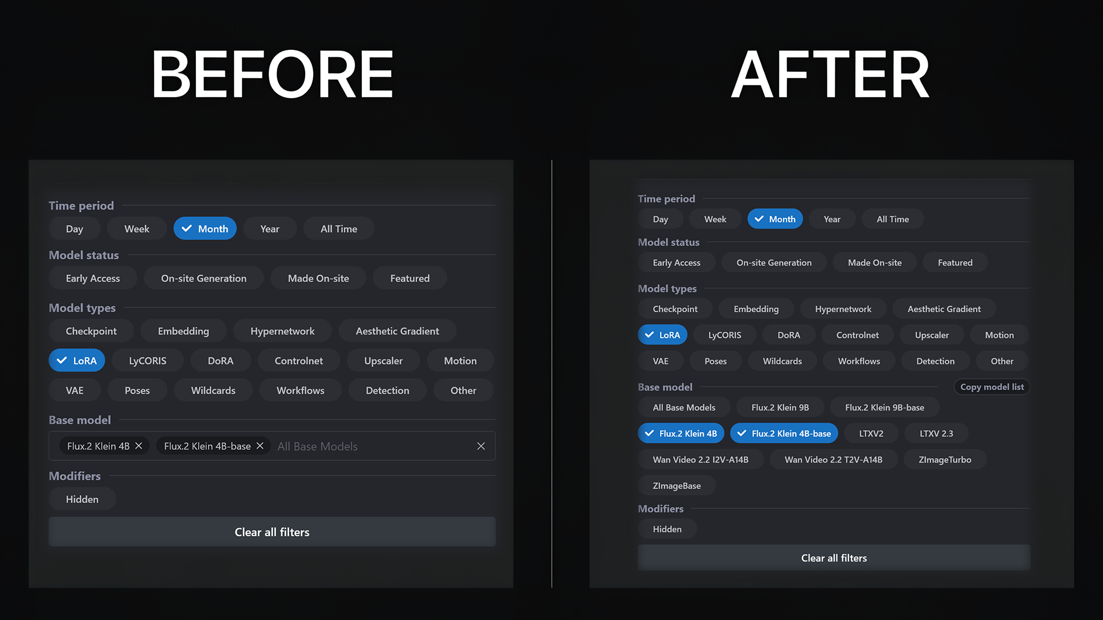The image size is (1103, 620).
Task: Remove the Flux.2 Klein 4B-base tag in Before panel
Action: point(260,446)
